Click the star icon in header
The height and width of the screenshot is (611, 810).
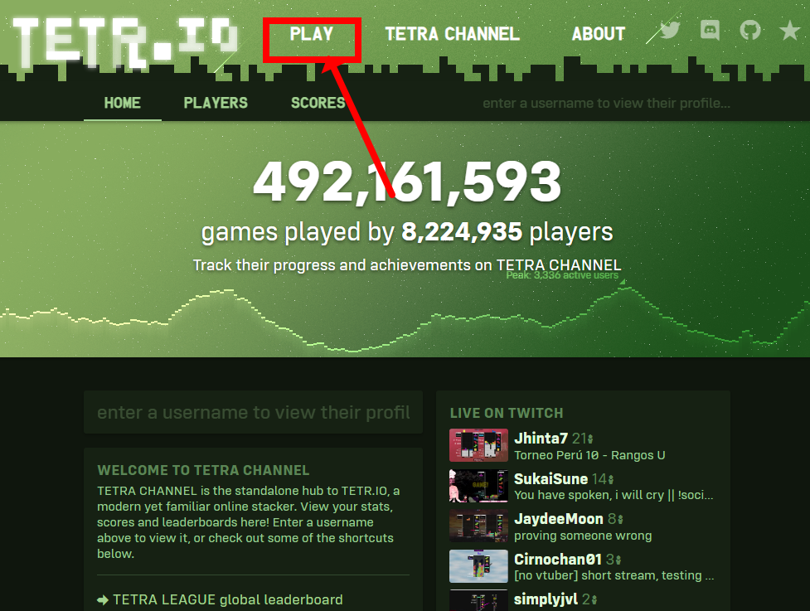coord(790,31)
